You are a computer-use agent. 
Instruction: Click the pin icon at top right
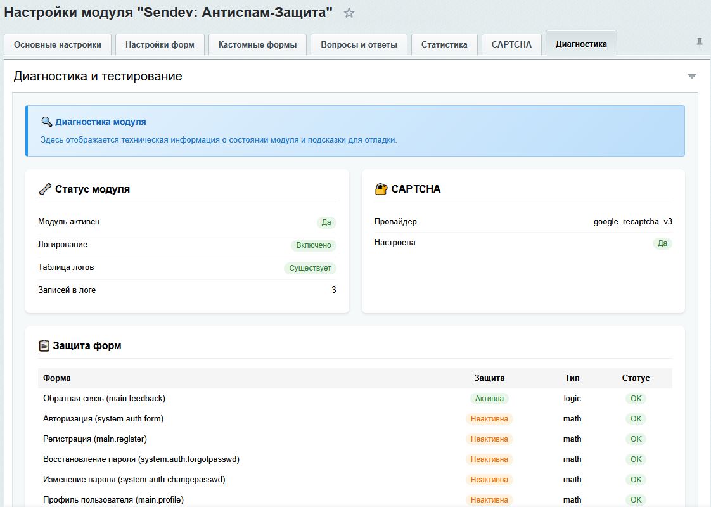coord(699,42)
